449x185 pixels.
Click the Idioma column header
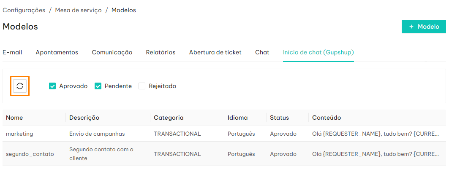(x=238, y=118)
